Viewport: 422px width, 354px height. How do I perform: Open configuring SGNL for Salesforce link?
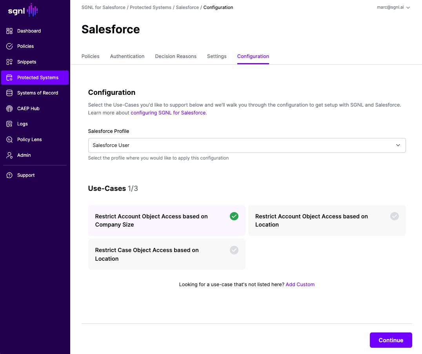(168, 113)
